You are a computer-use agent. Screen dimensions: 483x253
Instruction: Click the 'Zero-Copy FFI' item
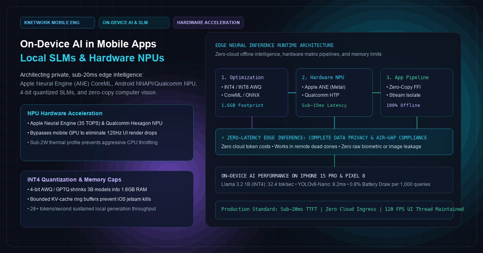tap(404, 87)
